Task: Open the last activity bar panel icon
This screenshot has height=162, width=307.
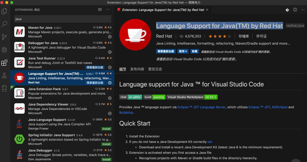Action: (4, 88)
